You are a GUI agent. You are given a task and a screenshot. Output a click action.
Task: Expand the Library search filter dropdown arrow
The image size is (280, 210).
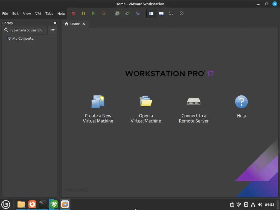tap(53, 30)
